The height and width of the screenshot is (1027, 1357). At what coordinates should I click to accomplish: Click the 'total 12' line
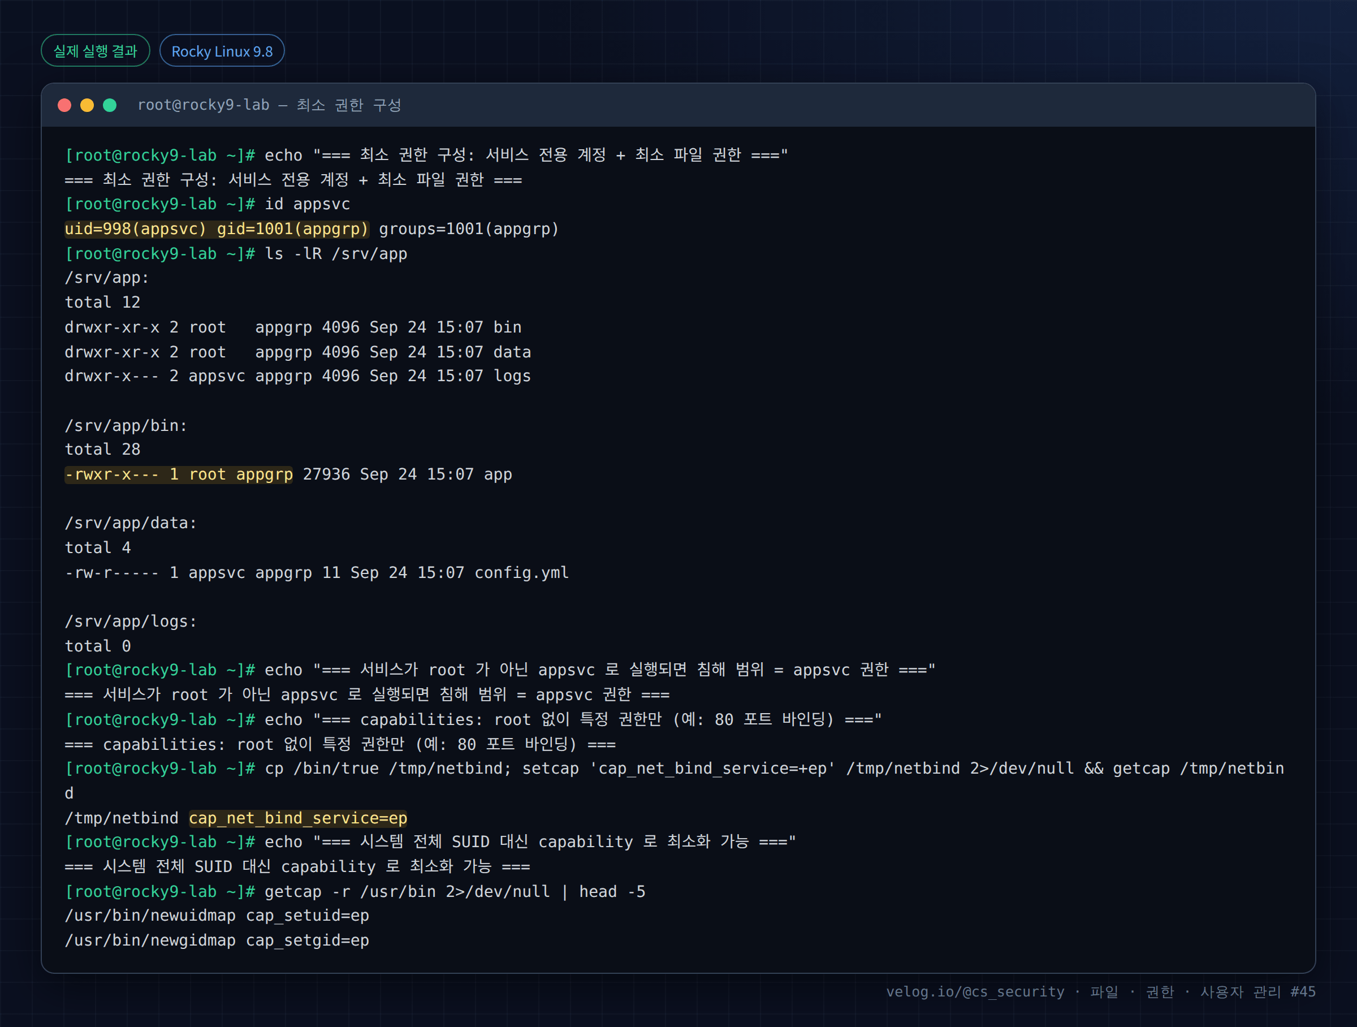pos(102,303)
